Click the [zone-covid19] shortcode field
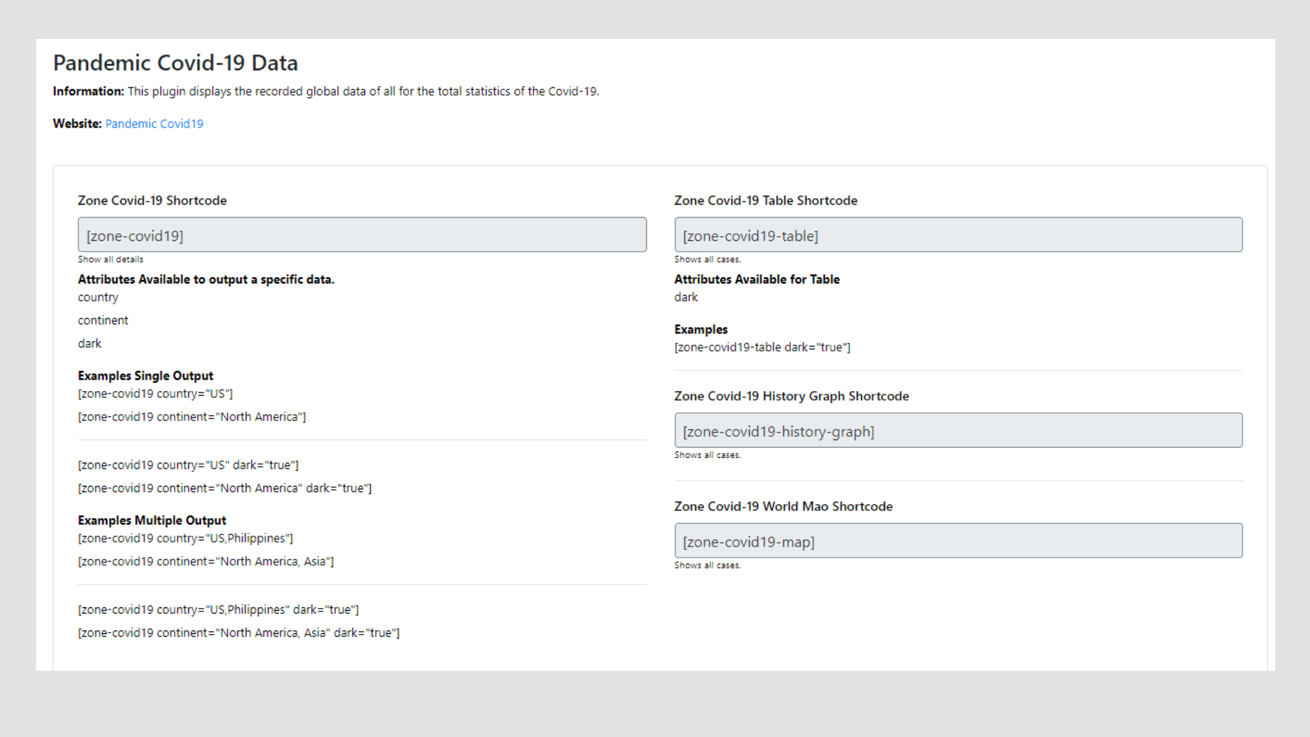The width and height of the screenshot is (1310, 737). pos(362,235)
